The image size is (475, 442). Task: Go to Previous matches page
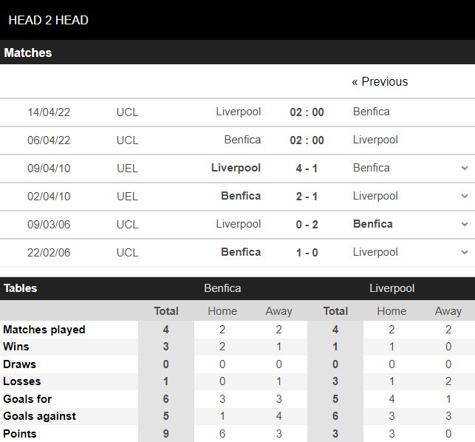click(x=380, y=81)
